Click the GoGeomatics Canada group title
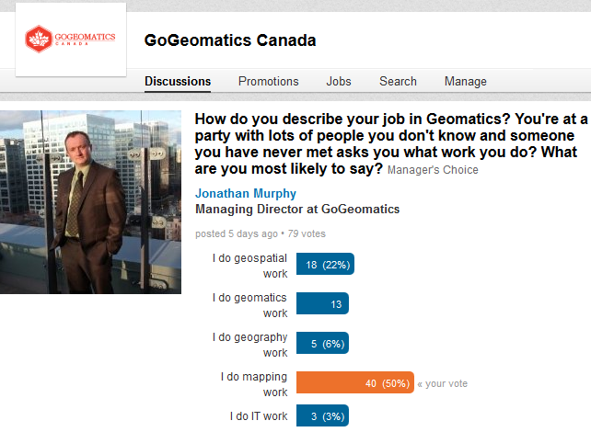The width and height of the screenshot is (591, 432). pyautogui.click(x=230, y=40)
